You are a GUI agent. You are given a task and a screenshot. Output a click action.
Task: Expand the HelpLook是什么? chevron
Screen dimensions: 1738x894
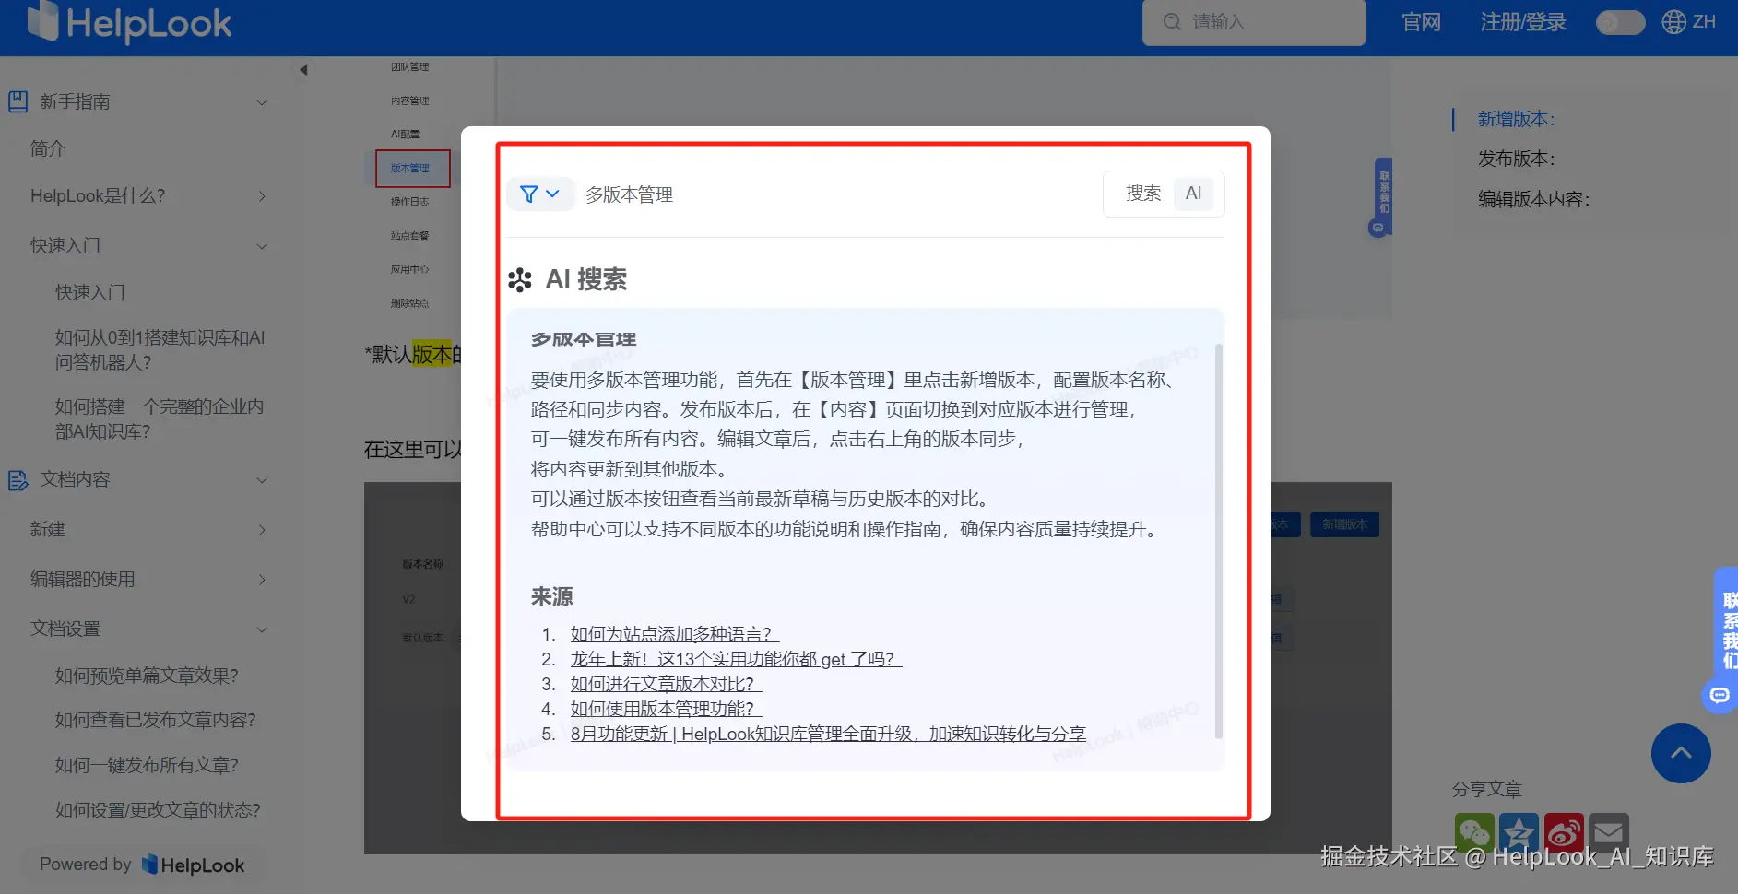click(x=262, y=196)
